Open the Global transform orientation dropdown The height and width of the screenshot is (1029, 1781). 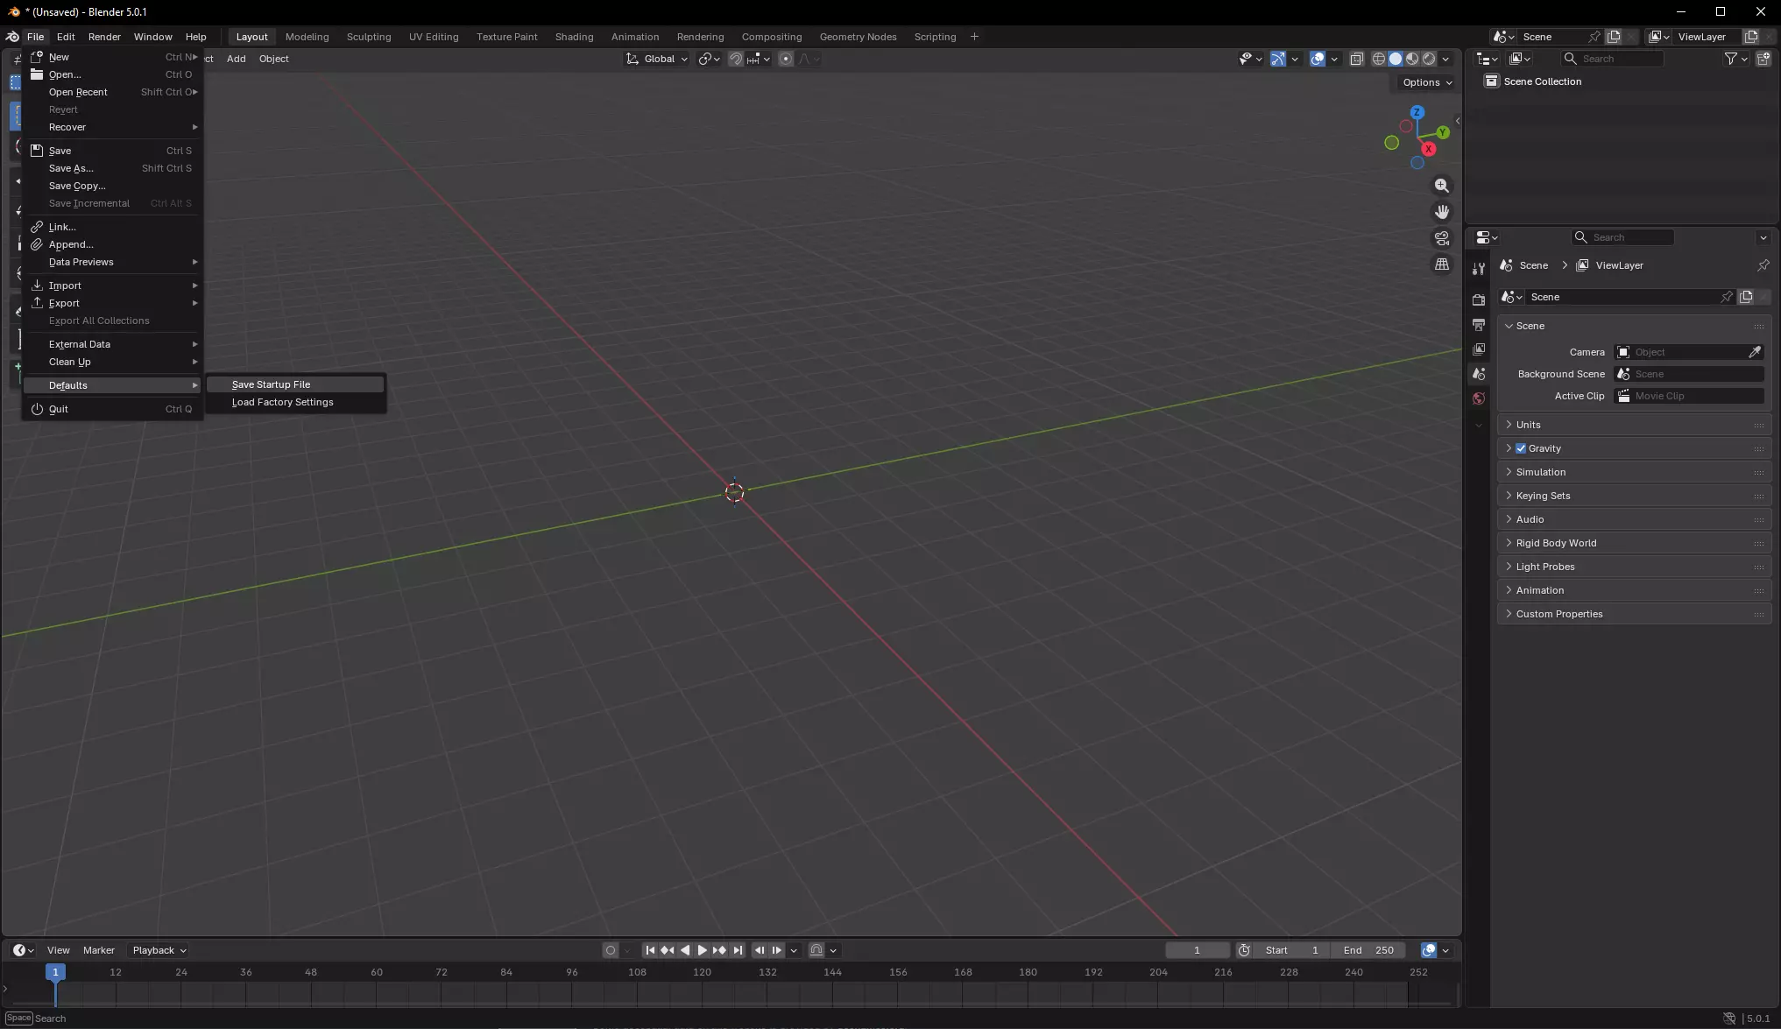pos(656,59)
